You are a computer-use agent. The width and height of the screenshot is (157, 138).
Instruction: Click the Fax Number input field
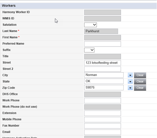102,126
